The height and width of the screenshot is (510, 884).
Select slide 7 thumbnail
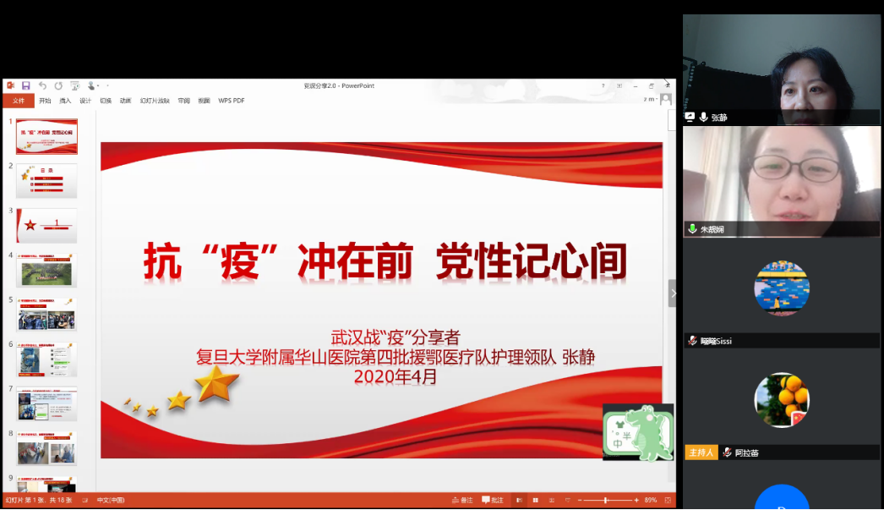click(x=46, y=404)
